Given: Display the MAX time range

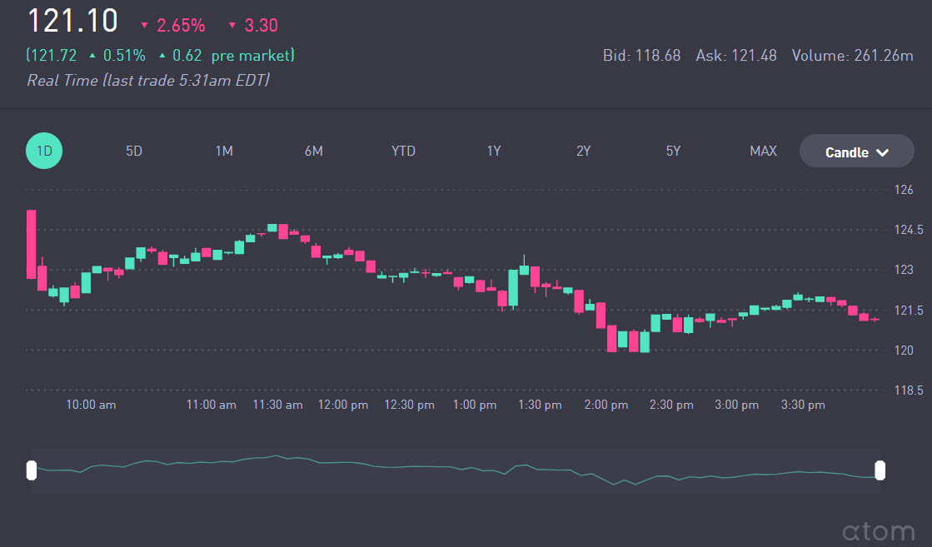Looking at the screenshot, I should pyautogui.click(x=763, y=151).
